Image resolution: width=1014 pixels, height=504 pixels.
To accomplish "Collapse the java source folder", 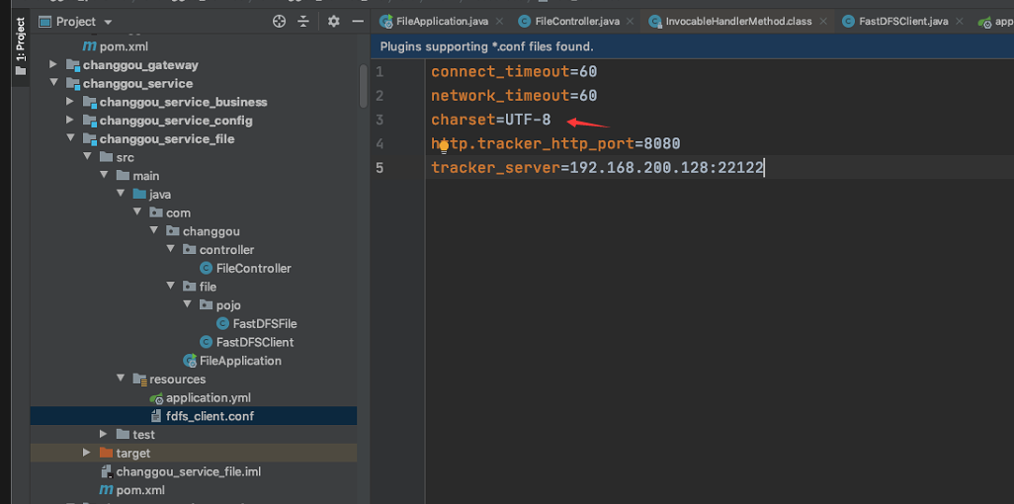I will click(121, 194).
